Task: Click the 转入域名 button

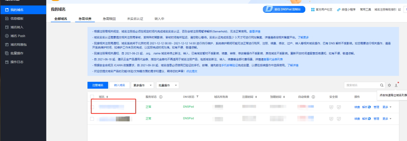Action: click(119, 85)
